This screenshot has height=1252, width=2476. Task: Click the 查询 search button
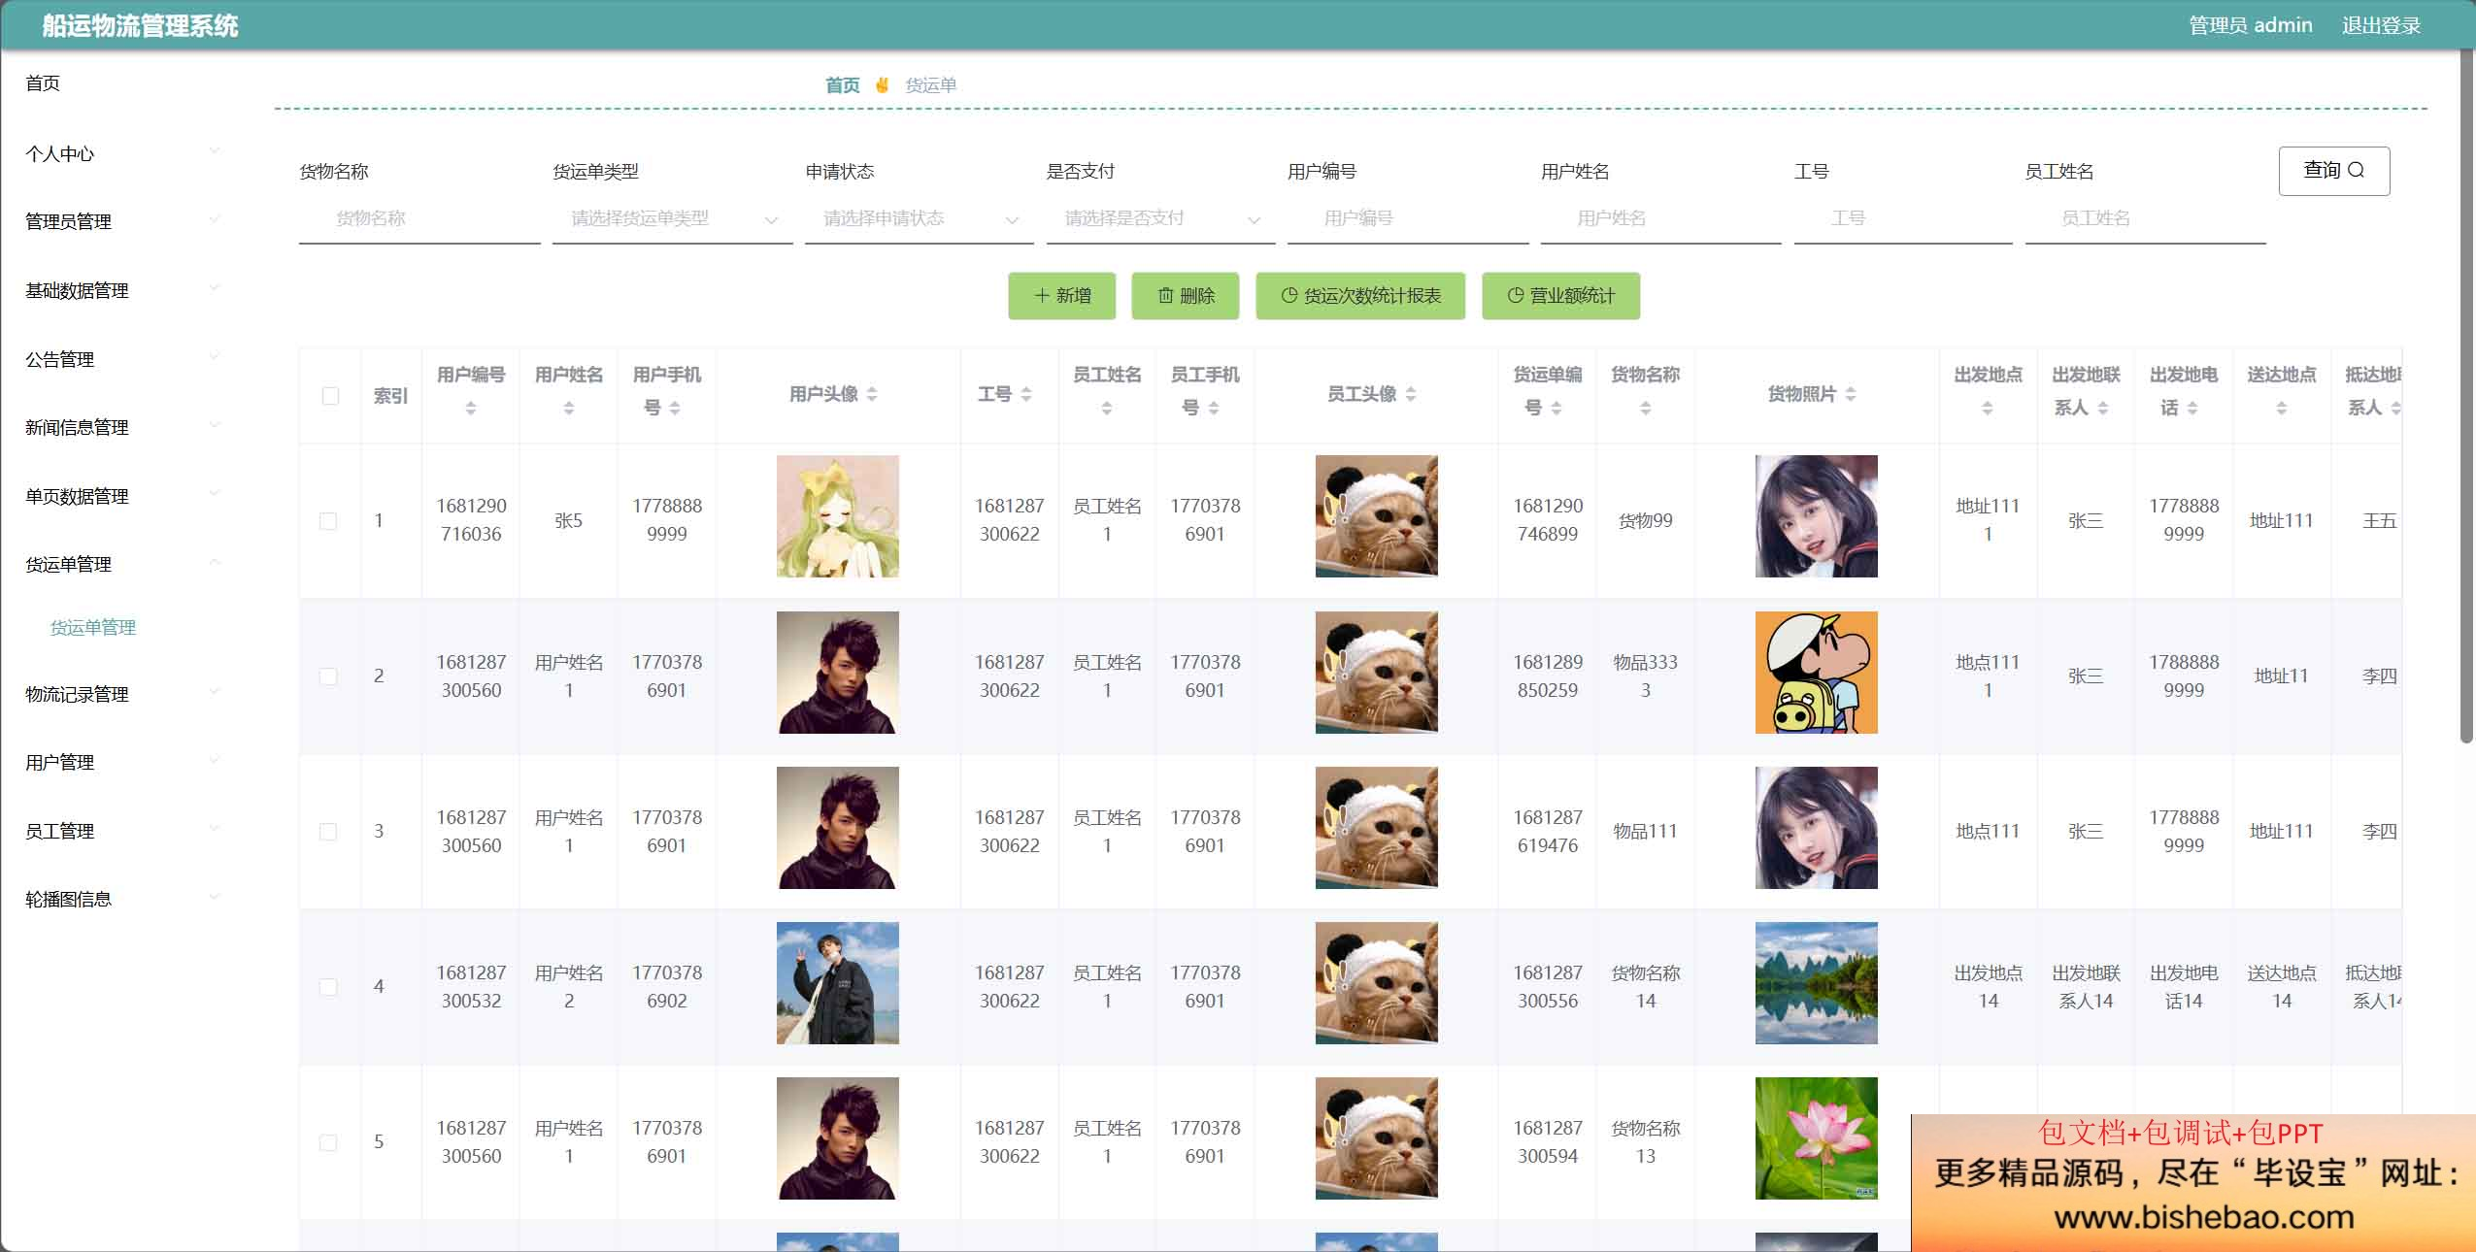[2333, 171]
